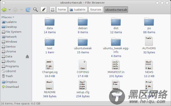The width and height of the screenshot is (171, 106).
Task: Click the greyed forward arrow
Action: click(15, 10)
